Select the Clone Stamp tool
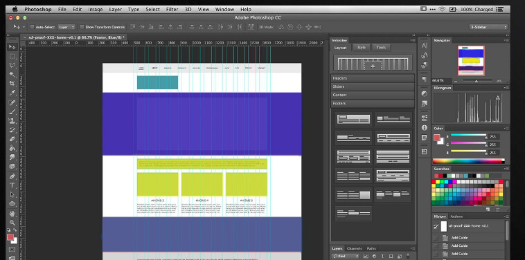 tap(12, 120)
